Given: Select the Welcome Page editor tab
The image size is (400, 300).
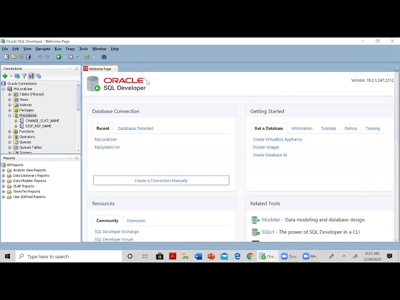Looking at the screenshot, I should (x=100, y=69).
